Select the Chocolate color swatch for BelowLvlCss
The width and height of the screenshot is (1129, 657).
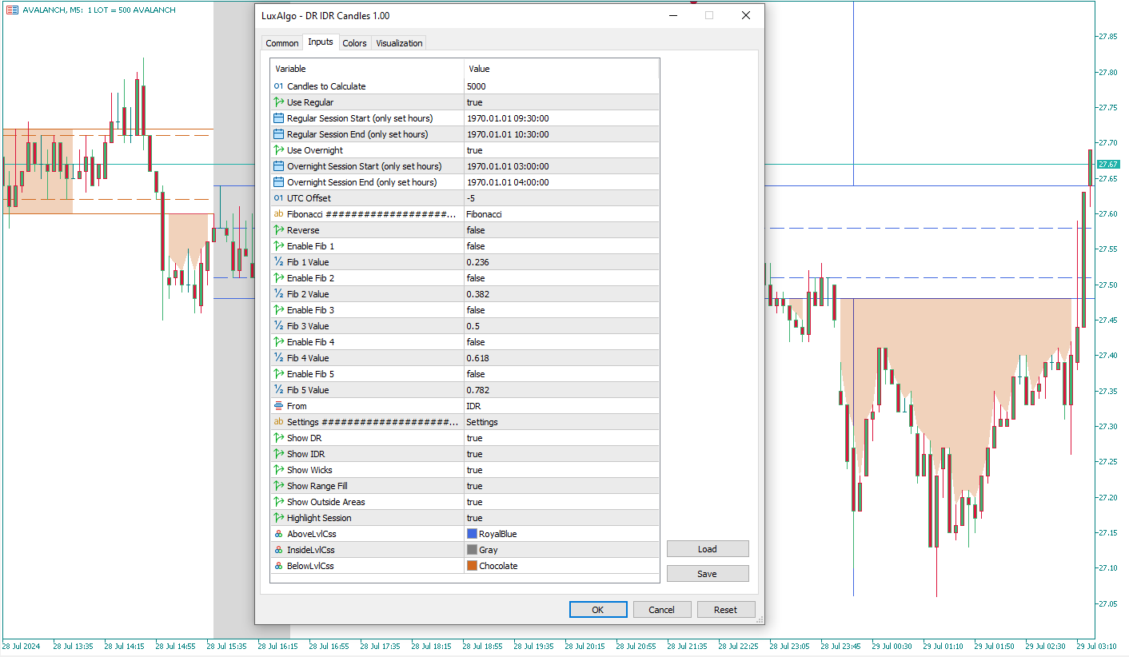click(x=472, y=566)
